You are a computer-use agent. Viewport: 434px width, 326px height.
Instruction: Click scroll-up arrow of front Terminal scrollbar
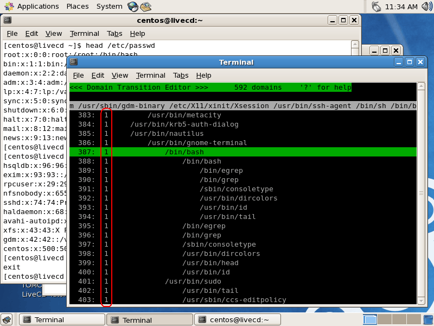click(421, 86)
